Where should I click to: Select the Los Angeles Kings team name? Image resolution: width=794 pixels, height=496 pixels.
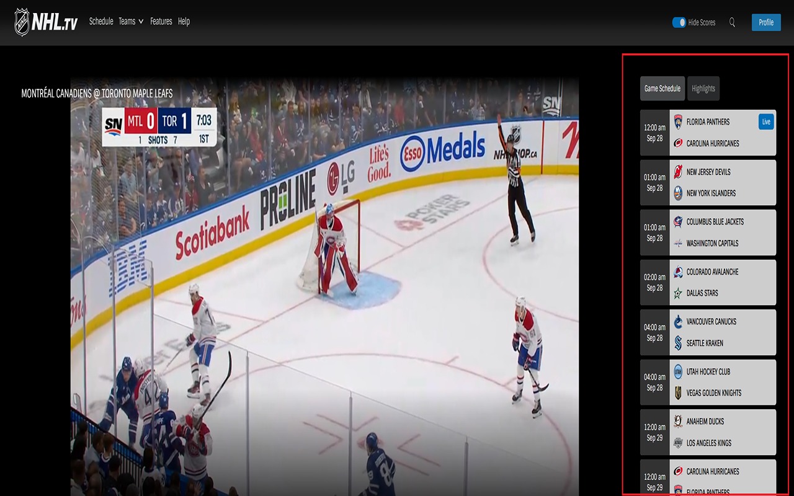pyautogui.click(x=709, y=443)
